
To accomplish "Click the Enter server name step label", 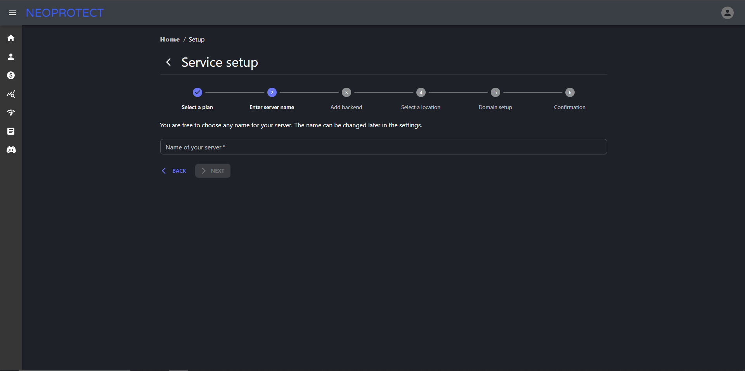I will [272, 107].
